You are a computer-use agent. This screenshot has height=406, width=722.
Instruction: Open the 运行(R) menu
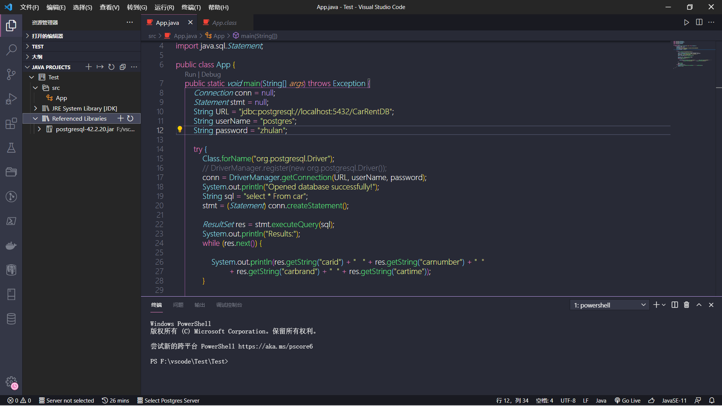(x=164, y=7)
